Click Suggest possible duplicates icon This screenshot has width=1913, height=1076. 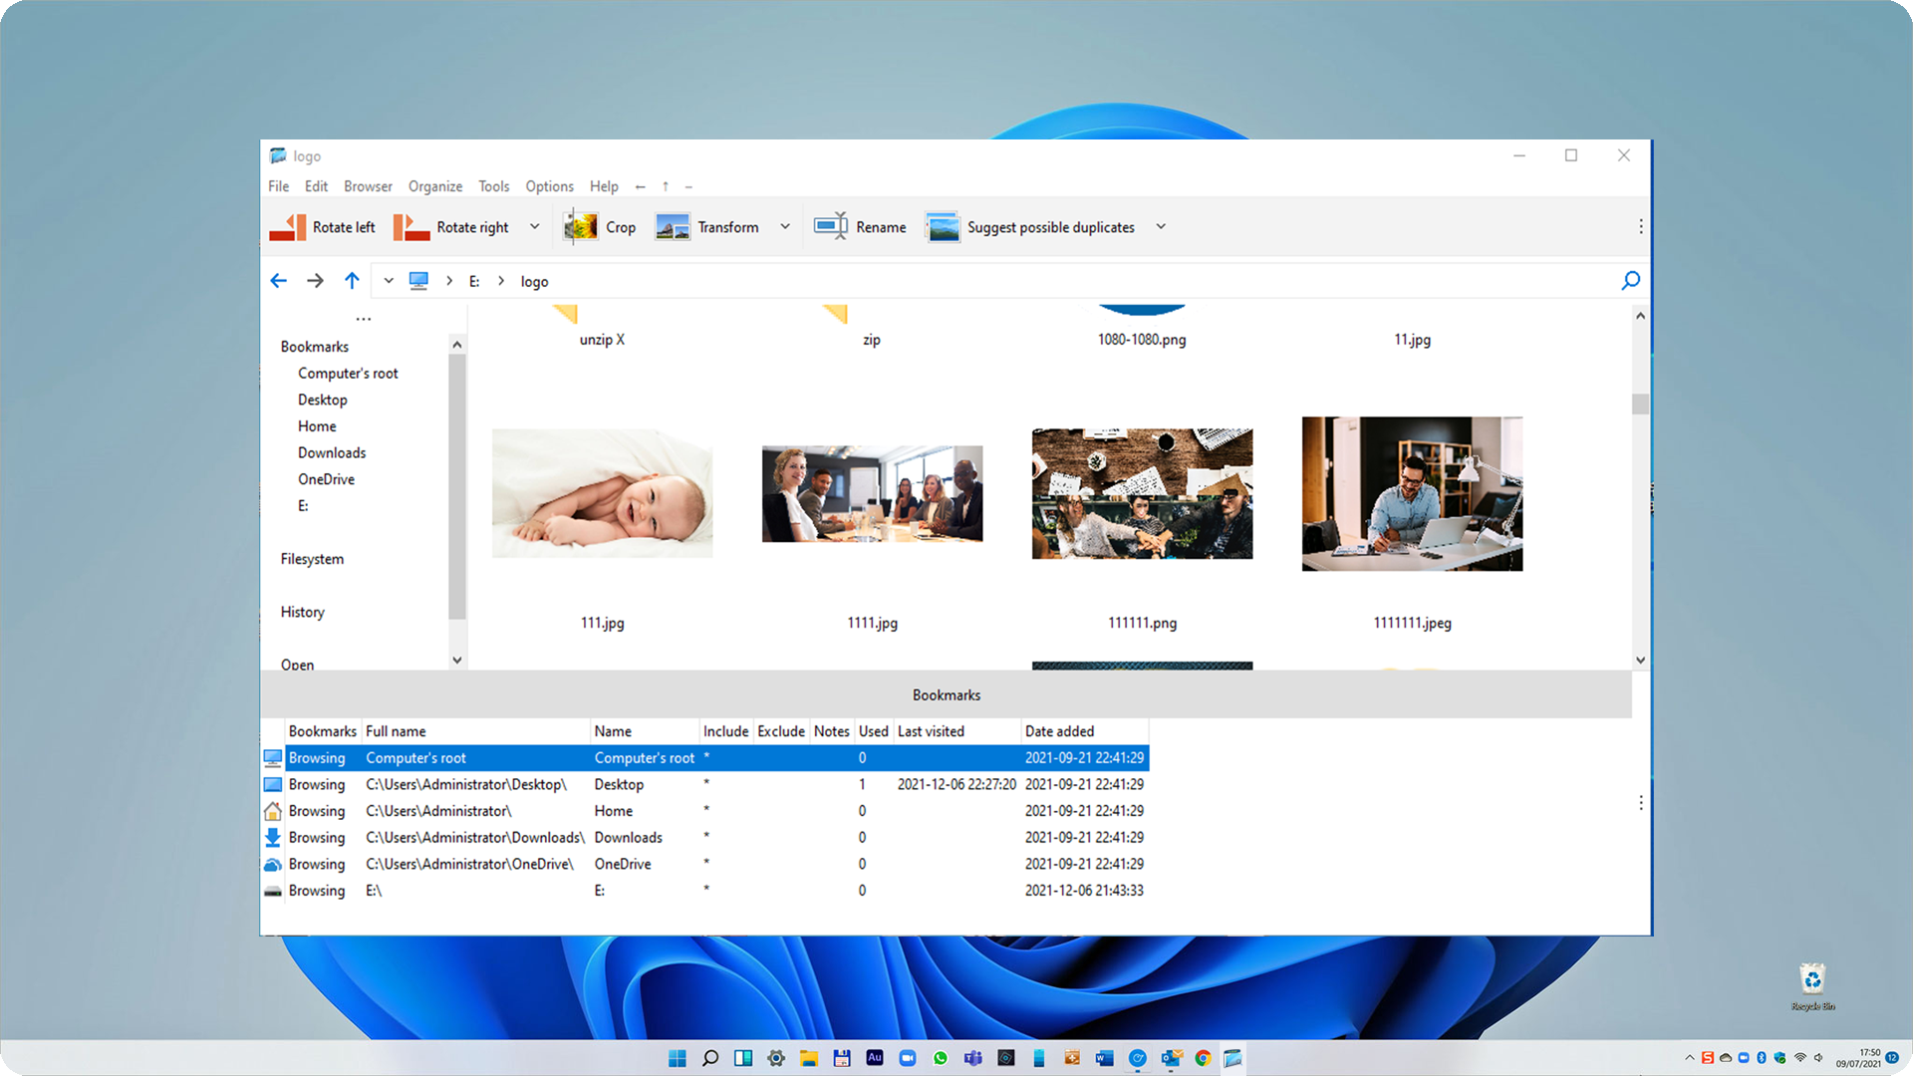click(943, 227)
